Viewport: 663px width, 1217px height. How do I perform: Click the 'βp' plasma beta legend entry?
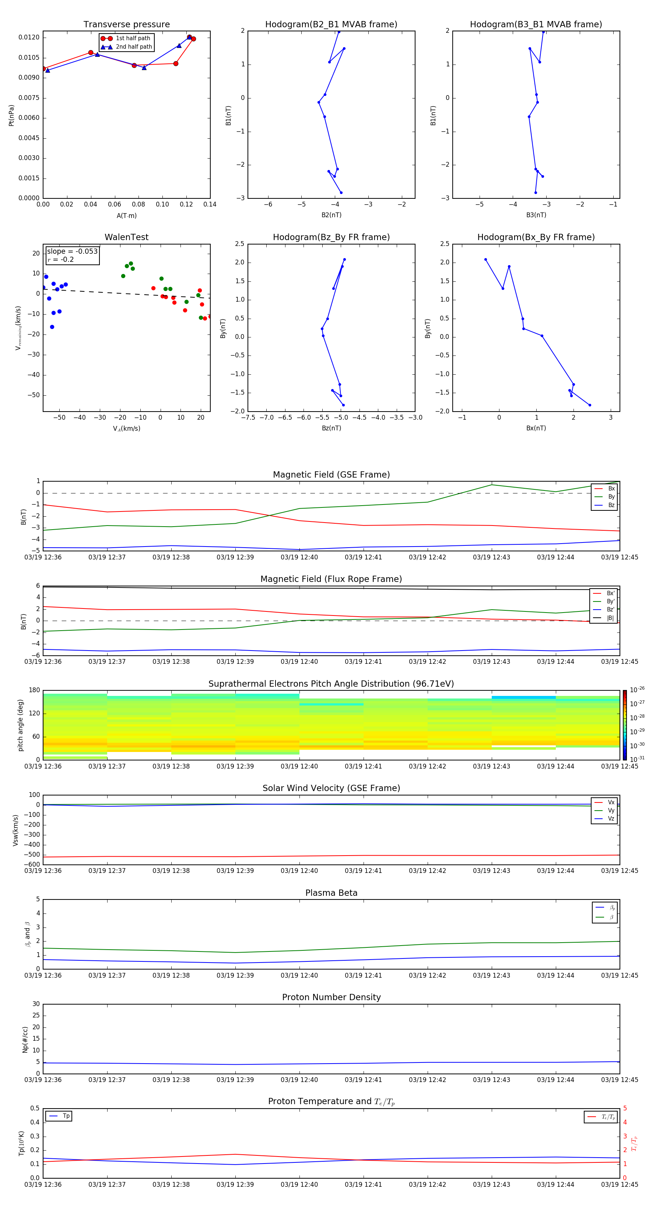coord(605,908)
